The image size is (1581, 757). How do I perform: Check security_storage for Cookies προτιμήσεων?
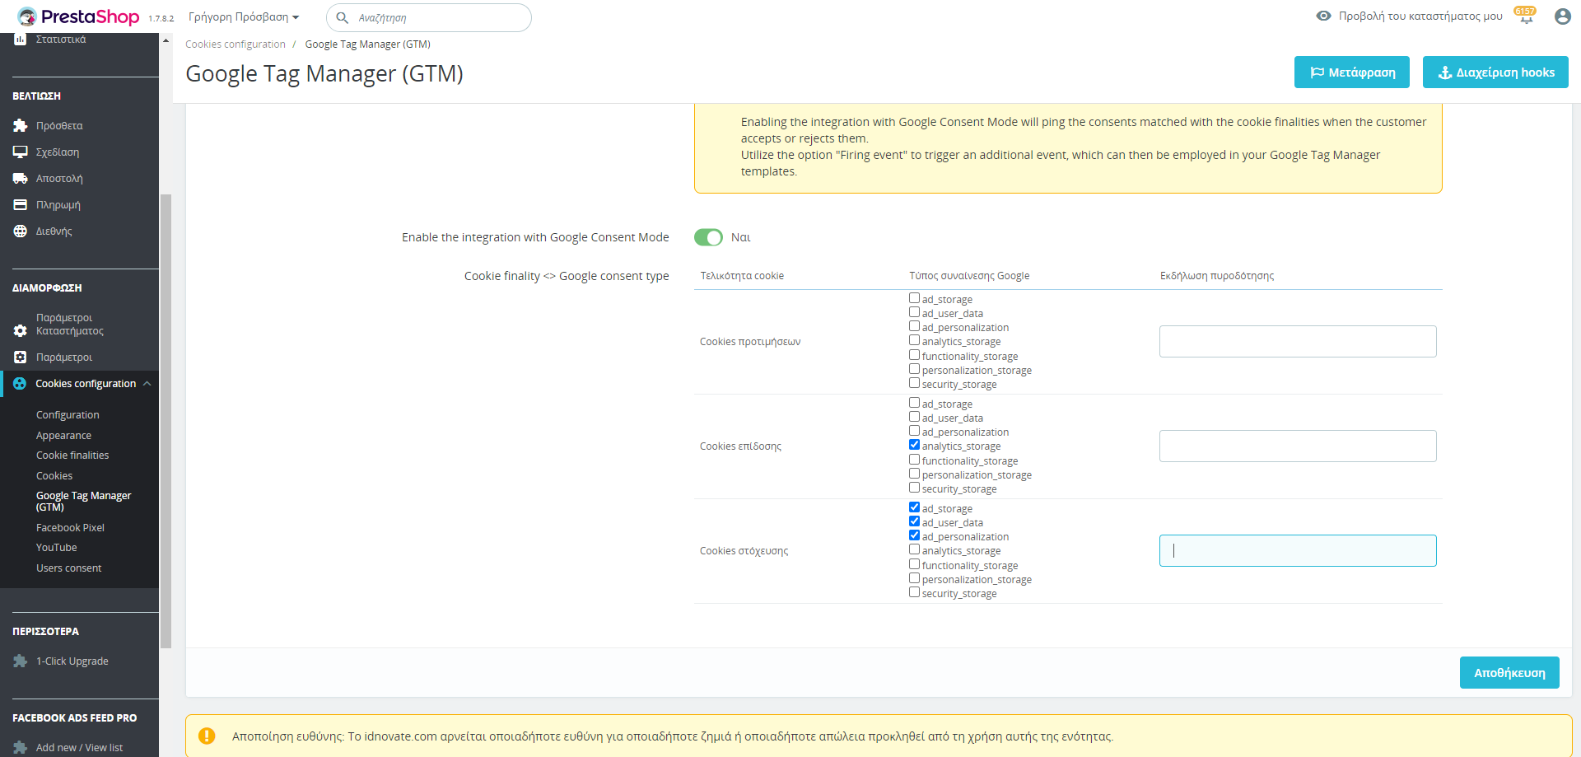coord(914,383)
